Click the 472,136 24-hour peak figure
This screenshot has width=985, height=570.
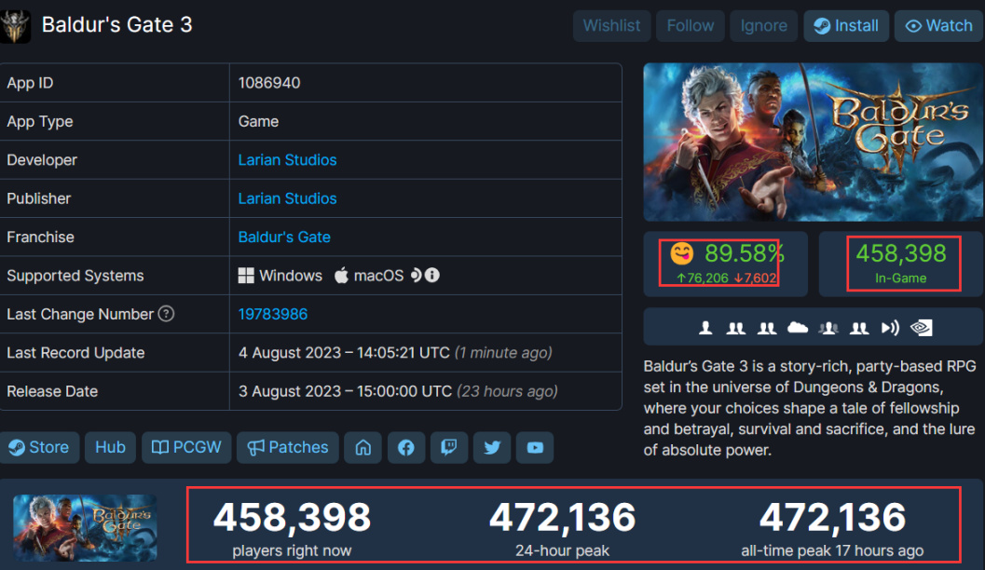pos(562,518)
